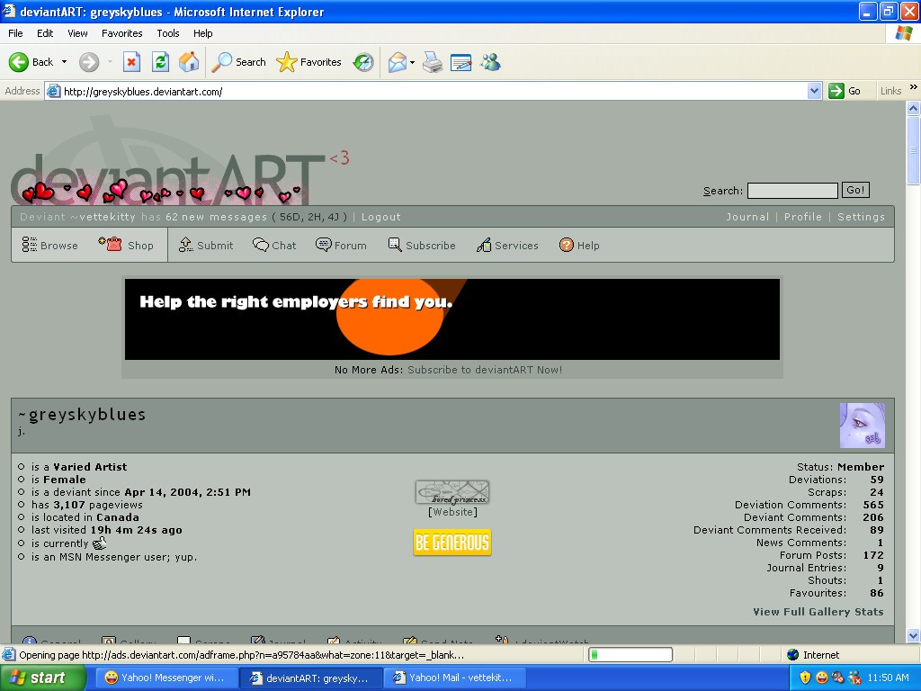Expand the Links toolbar chevron
The image size is (921, 691).
pos(914,87)
